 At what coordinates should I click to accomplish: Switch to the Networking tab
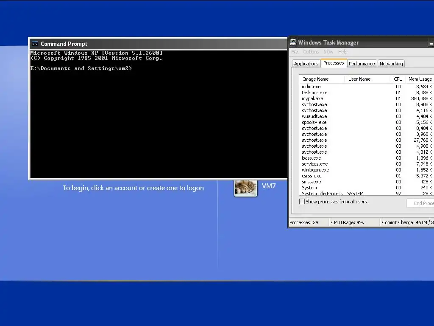pyautogui.click(x=391, y=64)
